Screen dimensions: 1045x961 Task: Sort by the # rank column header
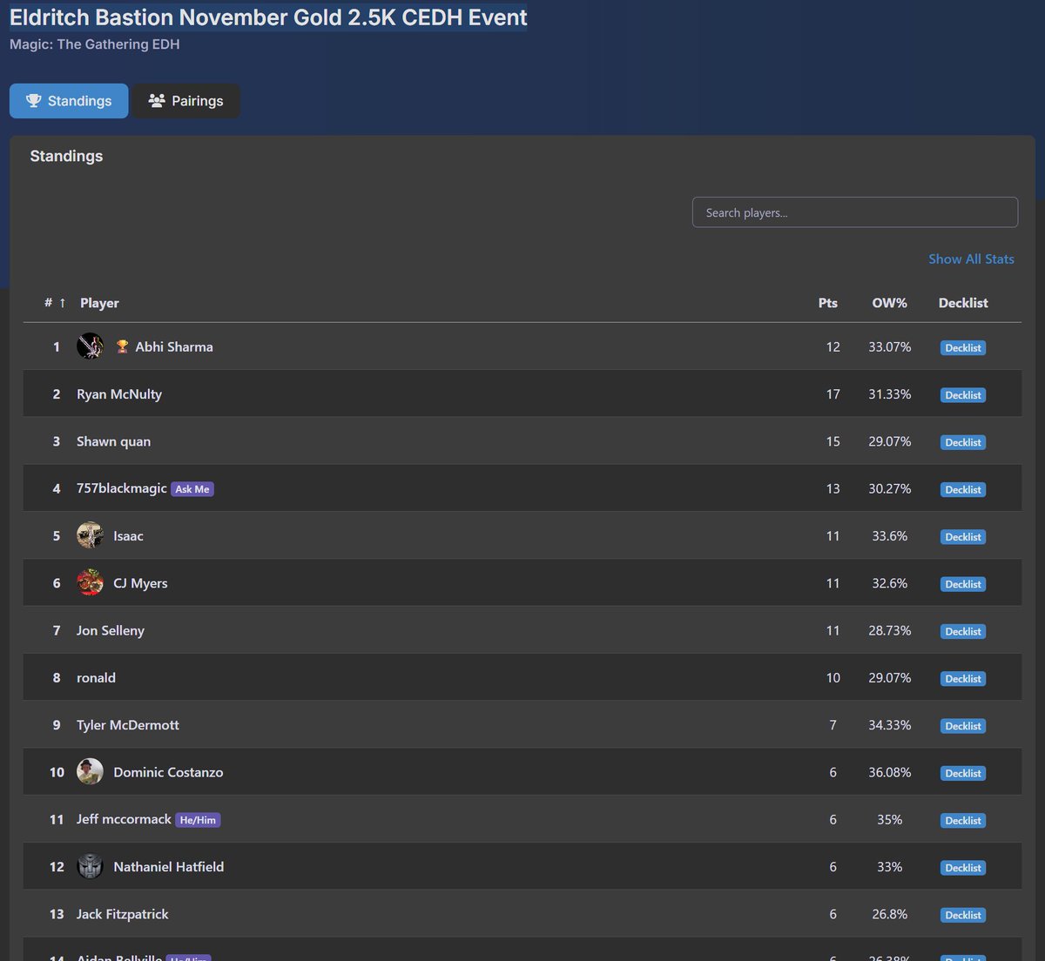[x=55, y=303]
